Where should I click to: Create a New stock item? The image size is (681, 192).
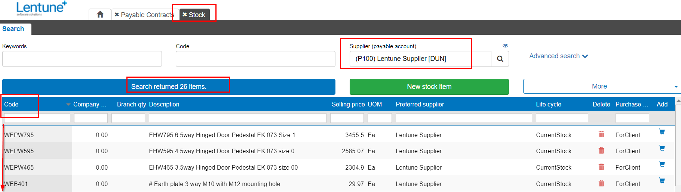point(429,87)
